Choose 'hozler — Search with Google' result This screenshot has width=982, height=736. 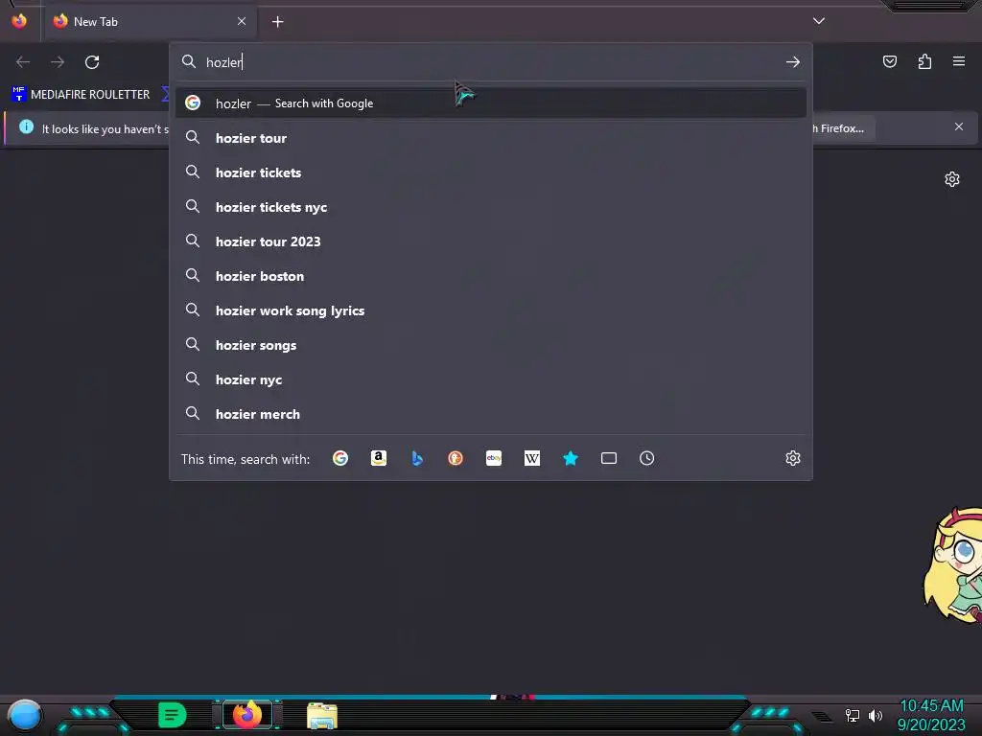tap(490, 103)
